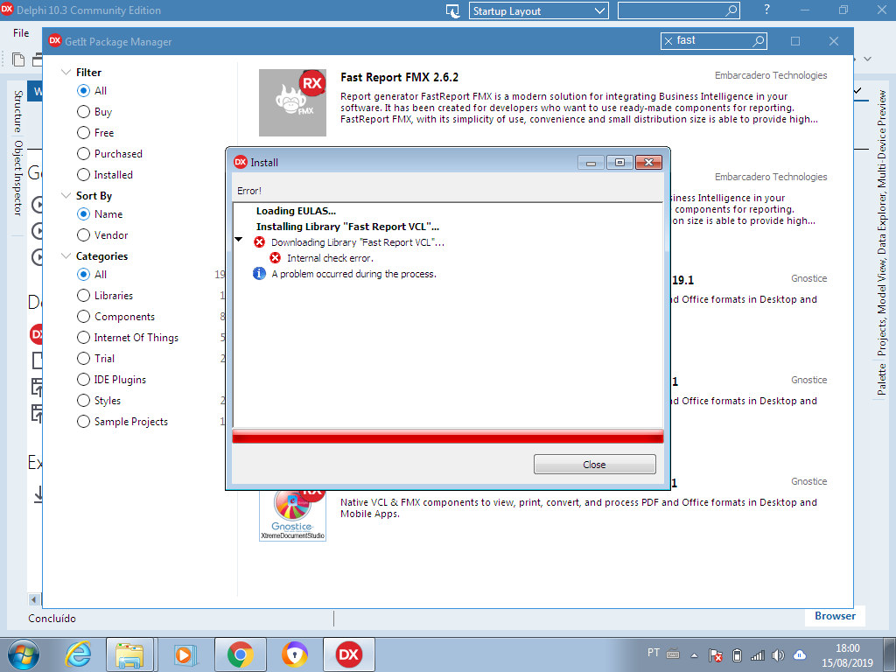Select the Trial category
The width and height of the screenshot is (896, 672).
(x=83, y=358)
